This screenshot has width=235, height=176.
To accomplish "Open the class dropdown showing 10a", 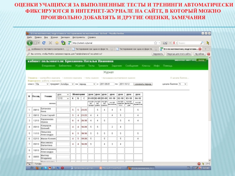I will 42,84.
